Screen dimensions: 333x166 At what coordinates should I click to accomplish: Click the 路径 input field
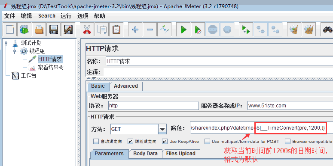point(261,128)
